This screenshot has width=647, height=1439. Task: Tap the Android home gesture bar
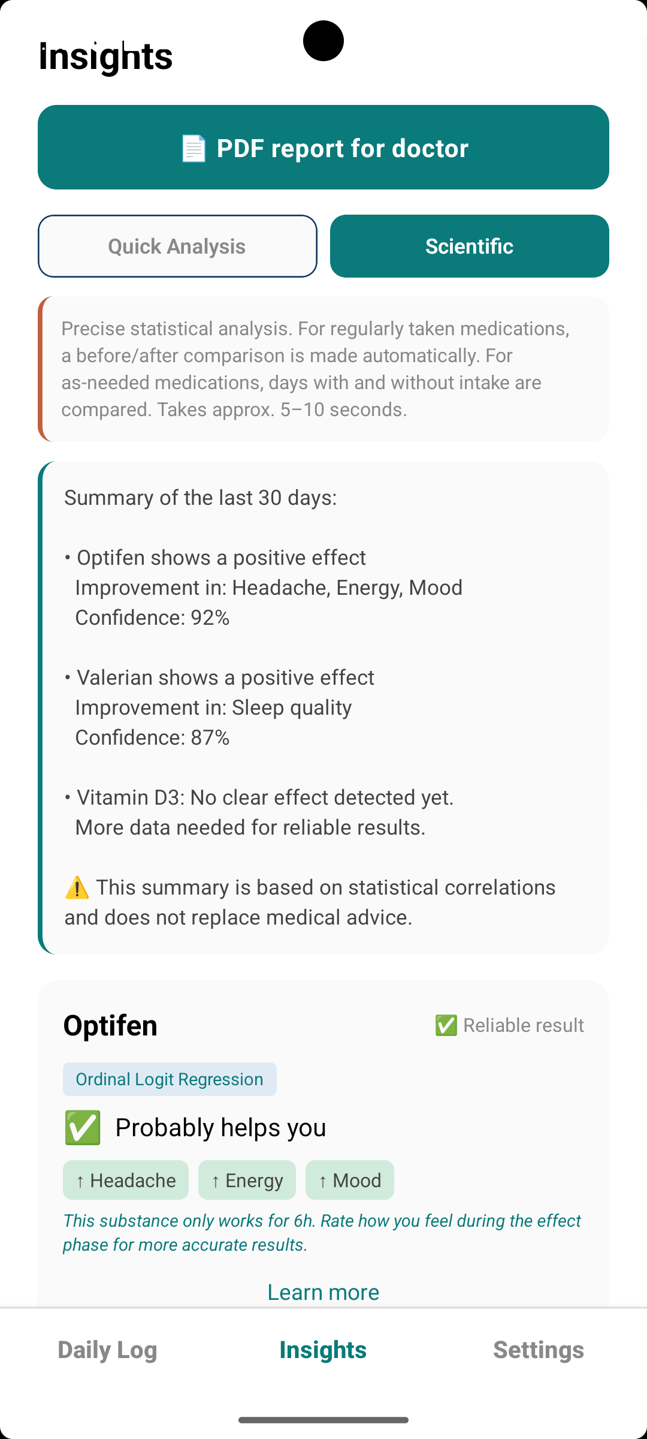point(323,1420)
